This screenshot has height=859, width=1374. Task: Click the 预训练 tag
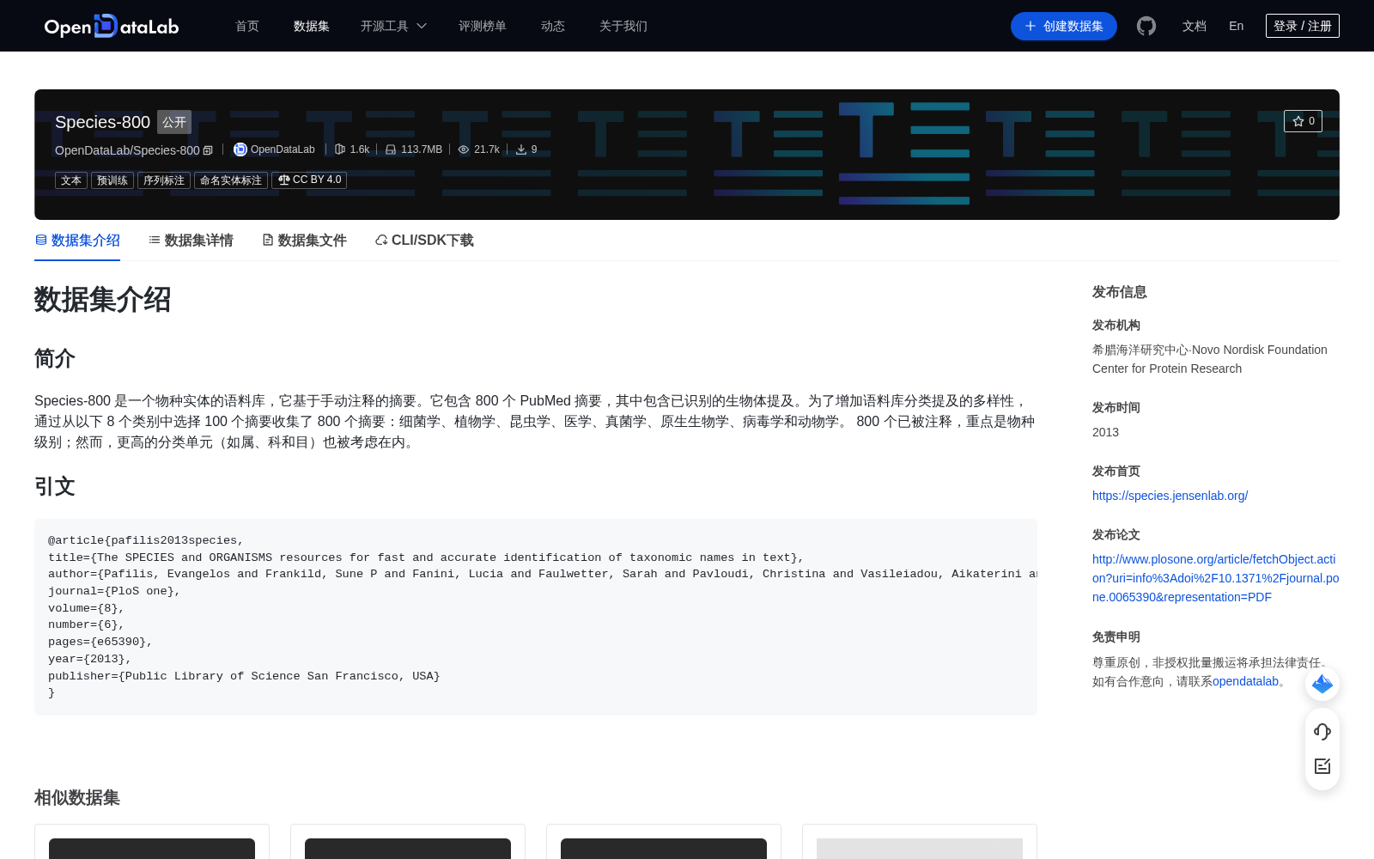pyautogui.click(x=112, y=180)
